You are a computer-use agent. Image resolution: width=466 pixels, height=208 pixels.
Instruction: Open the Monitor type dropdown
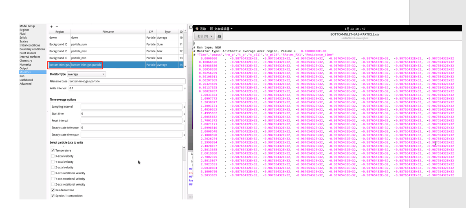[x=86, y=74]
